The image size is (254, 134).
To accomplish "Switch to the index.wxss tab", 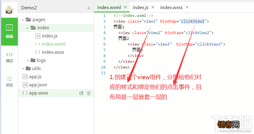I will [172, 7].
